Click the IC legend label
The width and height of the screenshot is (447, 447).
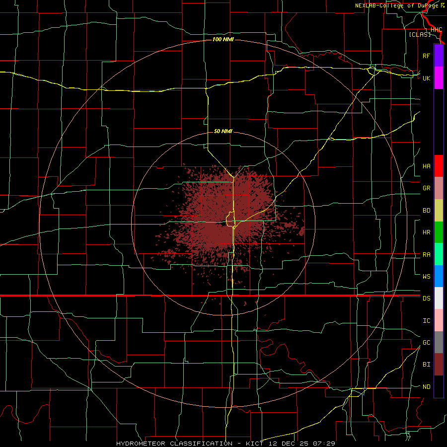pos(426,321)
